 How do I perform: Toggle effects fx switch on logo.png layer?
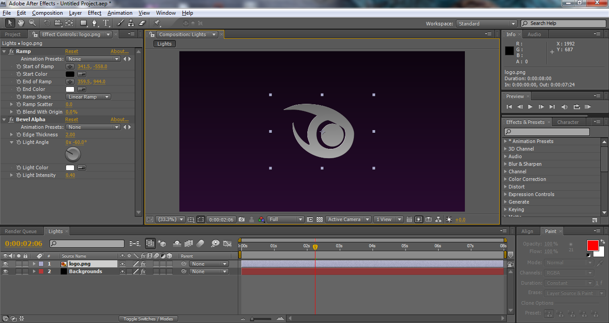[x=143, y=264]
